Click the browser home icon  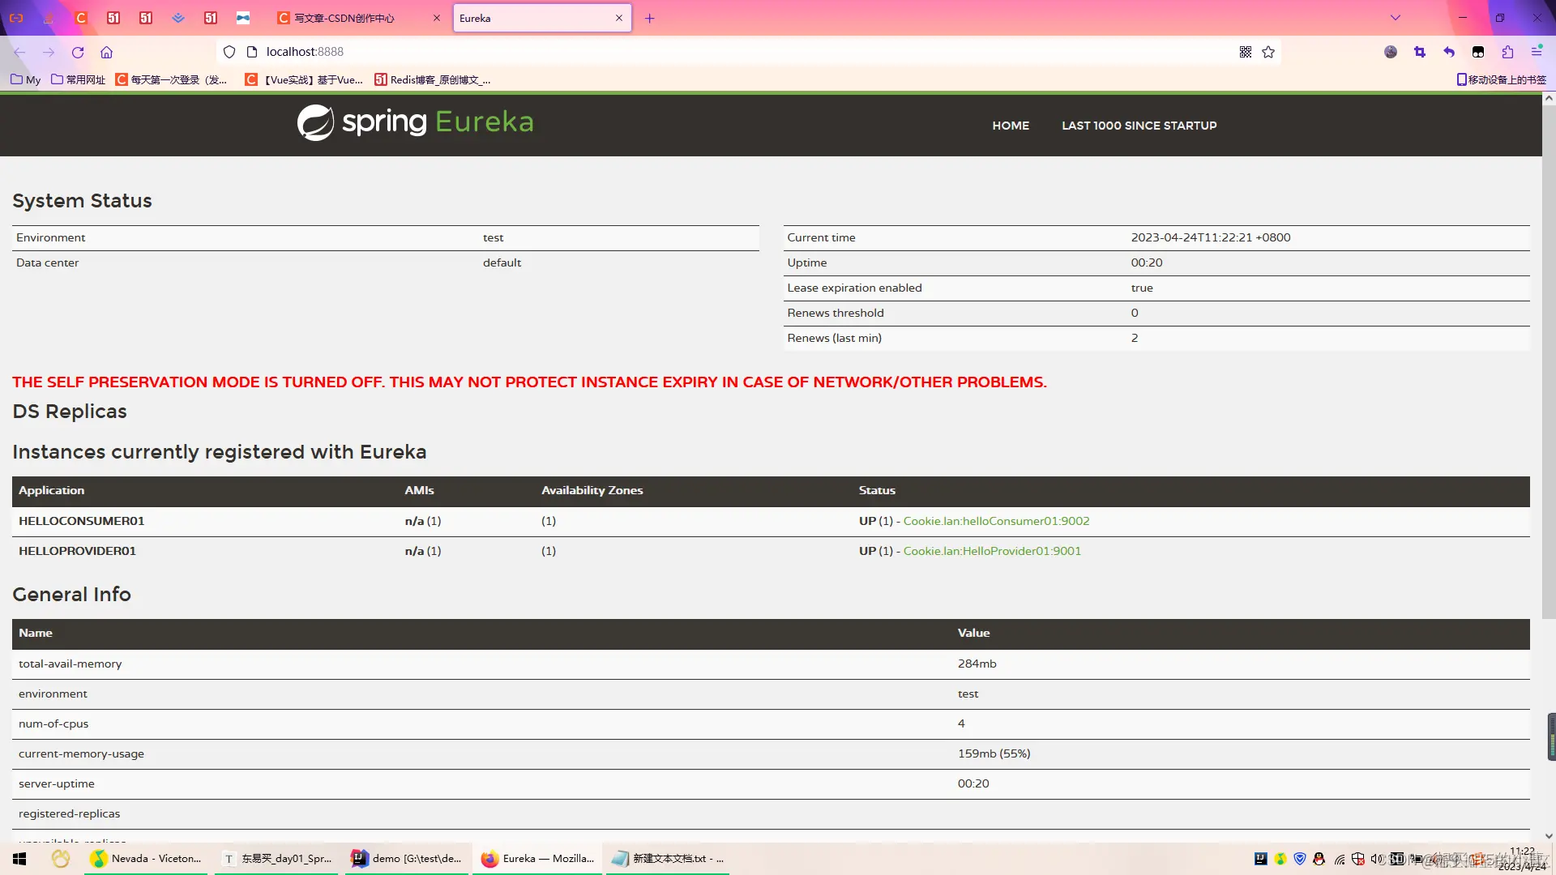click(x=106, y=52)
